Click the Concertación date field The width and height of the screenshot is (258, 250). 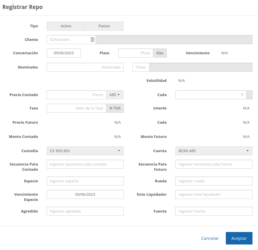click(x=64, y=53)
